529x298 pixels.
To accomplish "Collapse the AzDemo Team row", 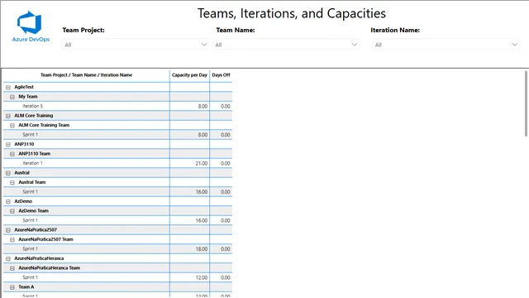I will [x=12, y=211].
